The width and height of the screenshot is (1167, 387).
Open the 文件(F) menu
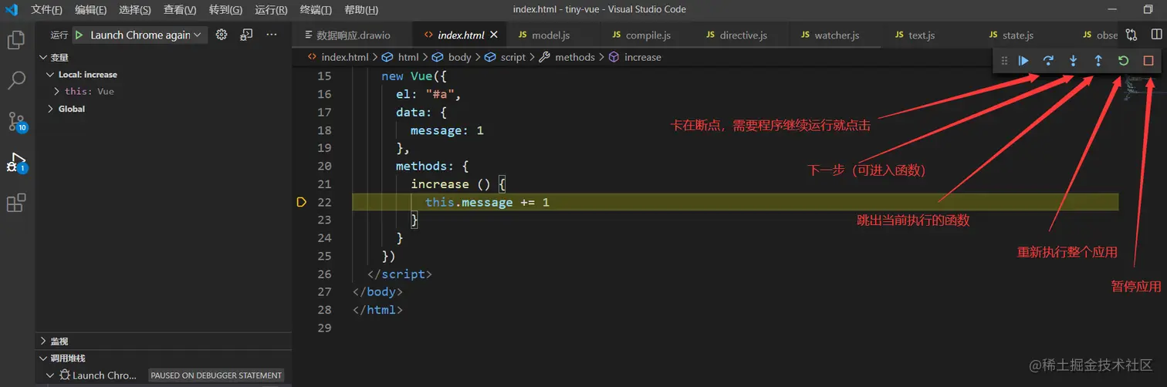tap(46, 10)
